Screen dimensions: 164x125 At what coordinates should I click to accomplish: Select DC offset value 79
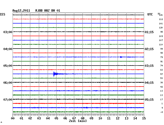point(161,57)
